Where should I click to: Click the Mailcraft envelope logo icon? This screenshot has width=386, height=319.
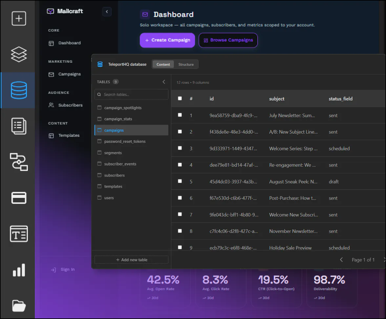[x=50, y=11]
